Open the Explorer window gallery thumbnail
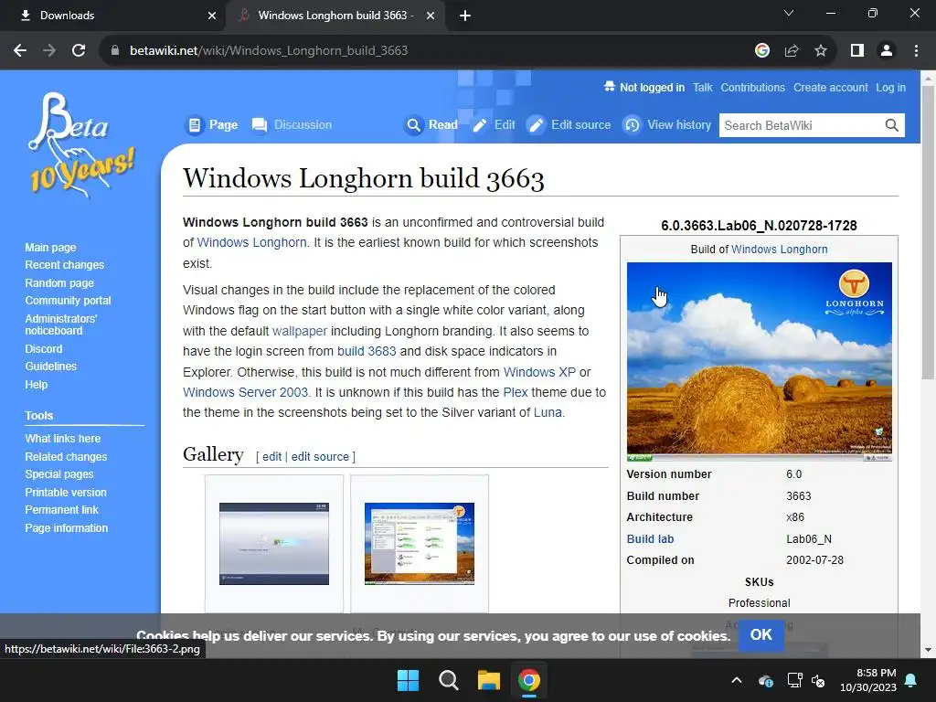This screenshot has width=936, height=702. [x=420, y=544]
